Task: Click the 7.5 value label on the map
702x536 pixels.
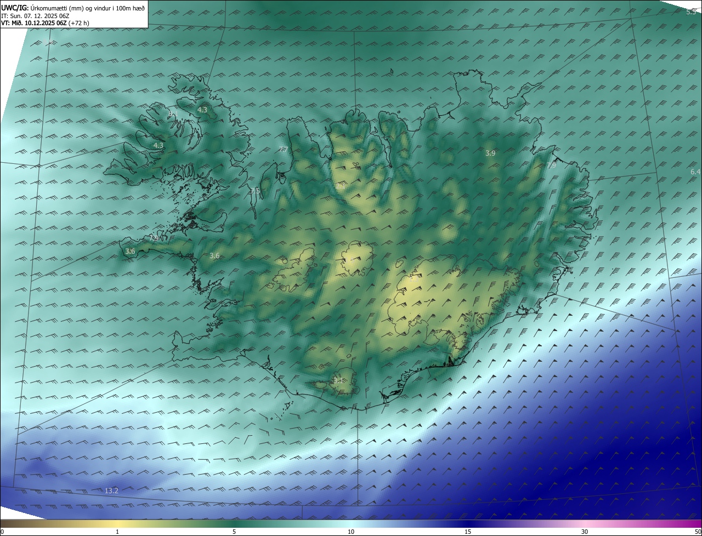Action: pyautogui.click(x=256, y=191)
